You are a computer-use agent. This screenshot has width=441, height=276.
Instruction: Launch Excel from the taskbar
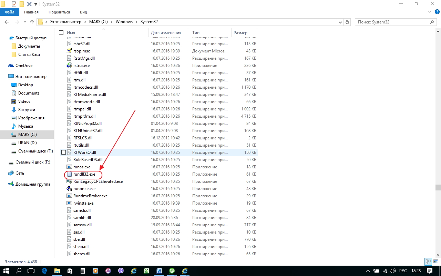[x=146, y=271]
